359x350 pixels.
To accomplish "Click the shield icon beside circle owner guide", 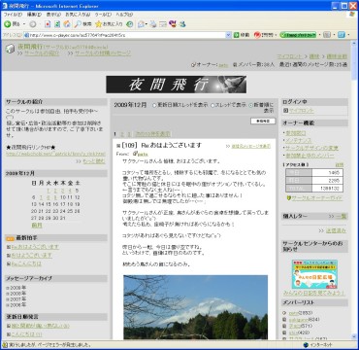I will tap(289, 198).
